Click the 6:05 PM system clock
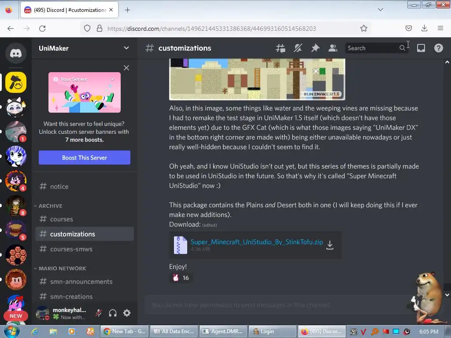The width and height of the screenshot is (451, 338). click(x=429, y=331)
